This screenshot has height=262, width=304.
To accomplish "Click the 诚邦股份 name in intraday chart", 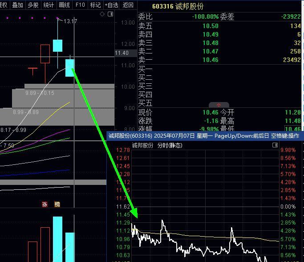I will pos(142,145).
